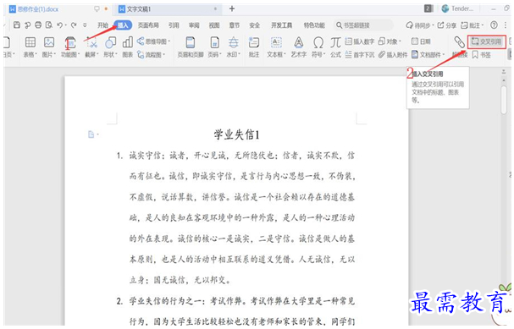
Task: Switch to the 文字文稿1 document tab
Action: click(135, 9)
